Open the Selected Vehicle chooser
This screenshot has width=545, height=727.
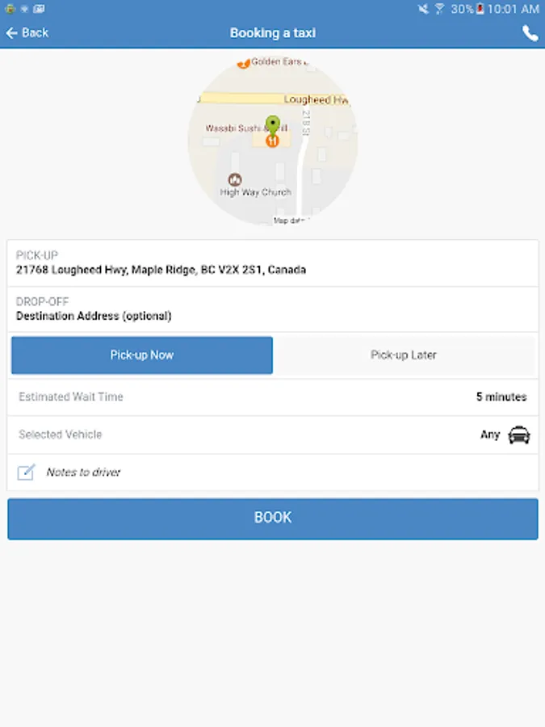[273, 435]
